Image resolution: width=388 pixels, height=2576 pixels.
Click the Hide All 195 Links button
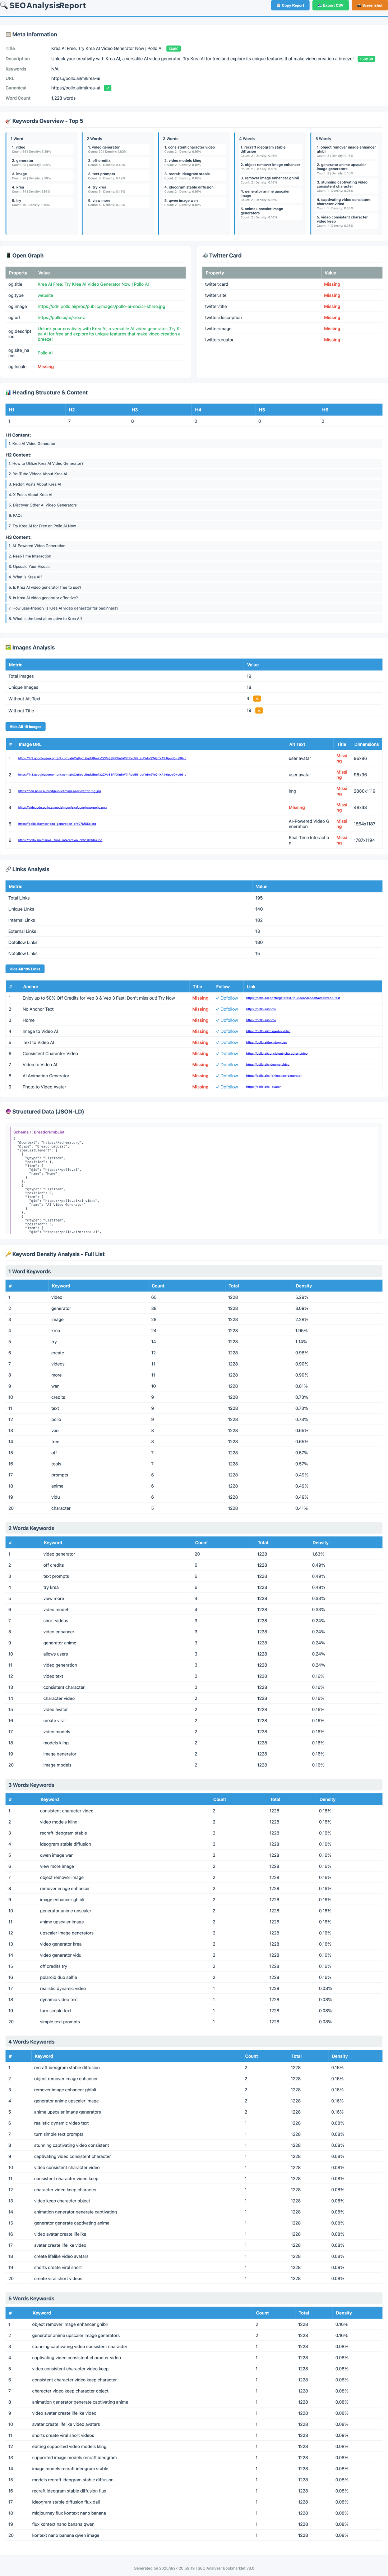coord(25,969)
